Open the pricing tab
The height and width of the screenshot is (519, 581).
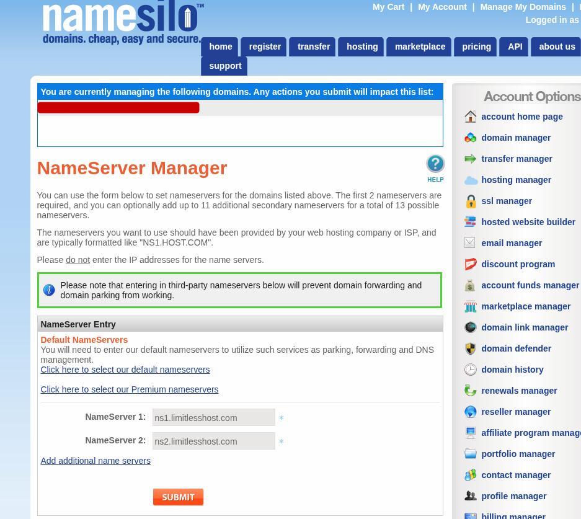click(x=476, y=47)
